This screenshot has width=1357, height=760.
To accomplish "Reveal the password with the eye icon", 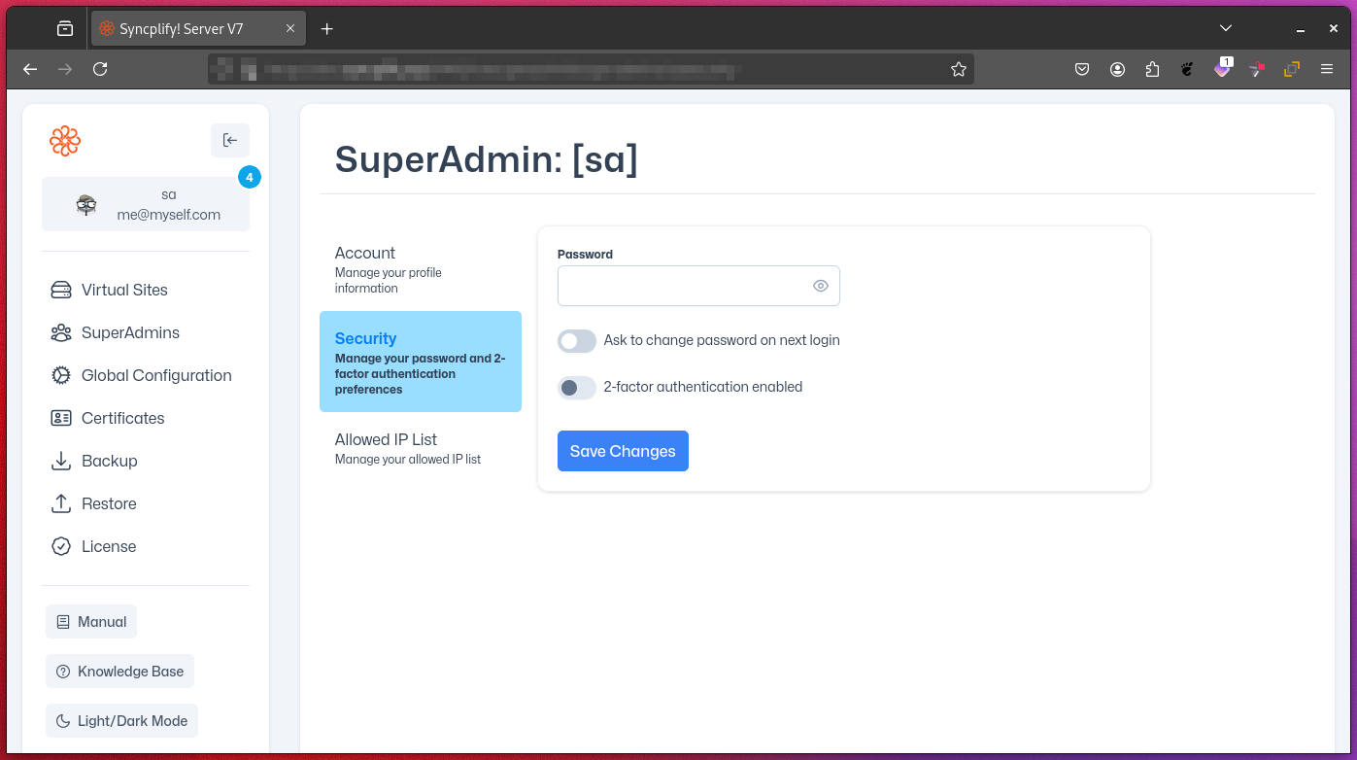I will [x=820, y=286].
